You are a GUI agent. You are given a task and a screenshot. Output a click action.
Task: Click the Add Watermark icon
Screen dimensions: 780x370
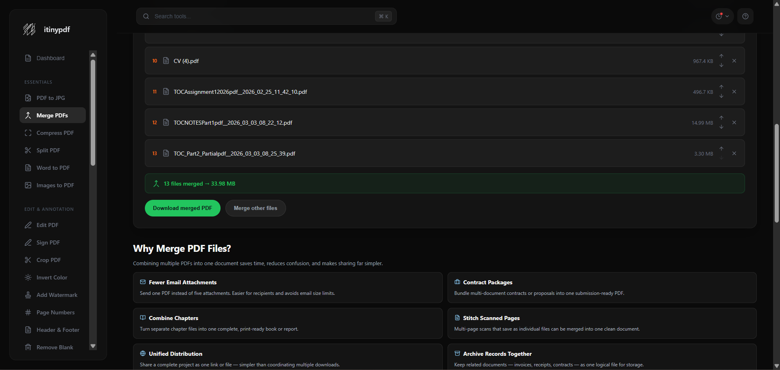click(28, 295)
